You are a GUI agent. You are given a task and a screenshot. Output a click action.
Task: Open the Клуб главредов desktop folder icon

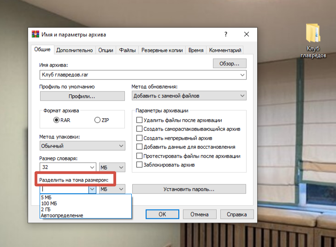pyautogui.click(x=313, y=40)
